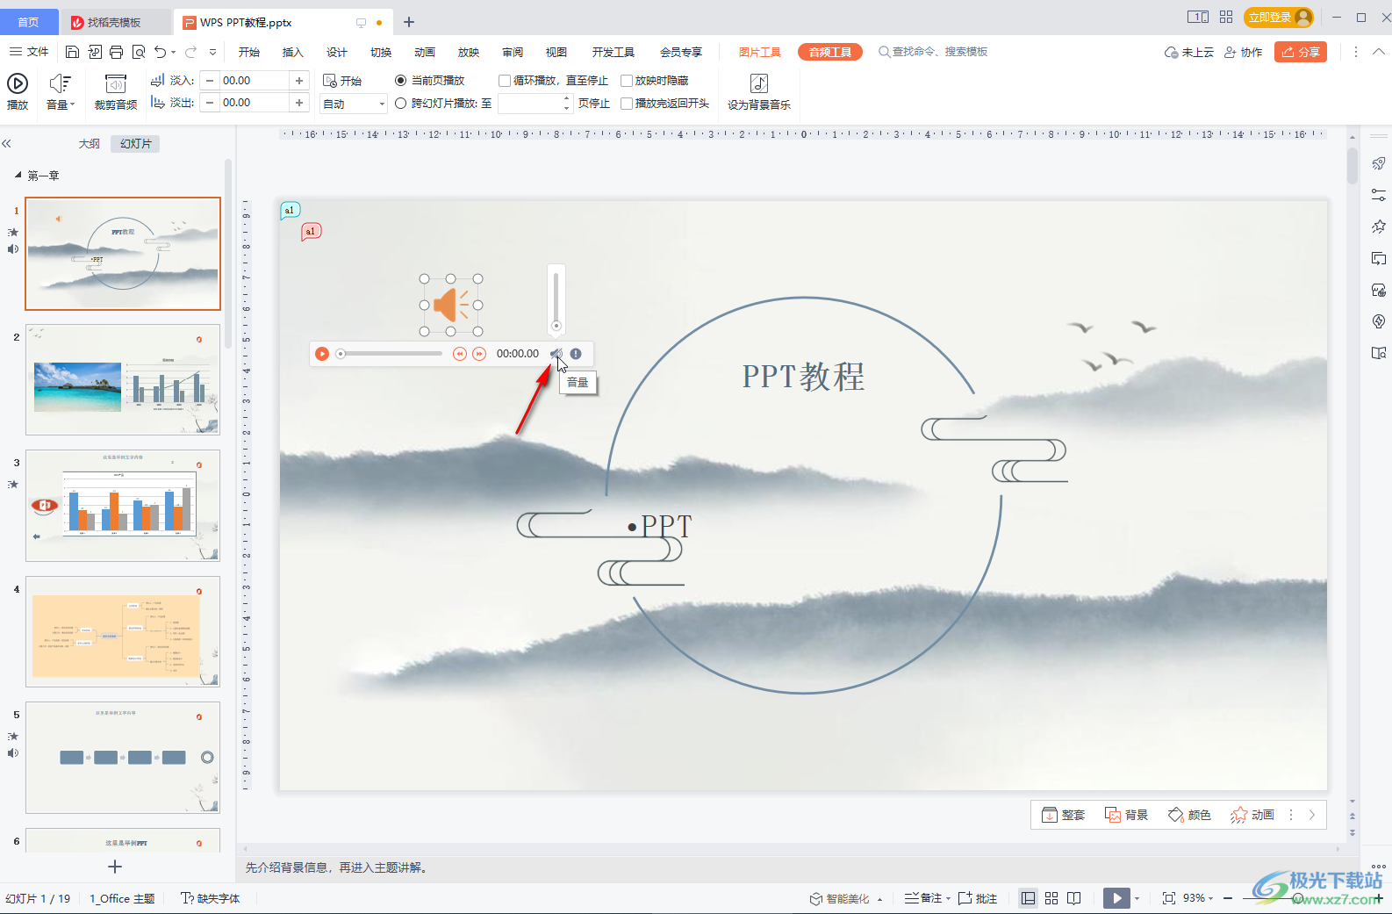
Task: Toggle rewind after playing checkbox
Action: click(x=627, y=104)
